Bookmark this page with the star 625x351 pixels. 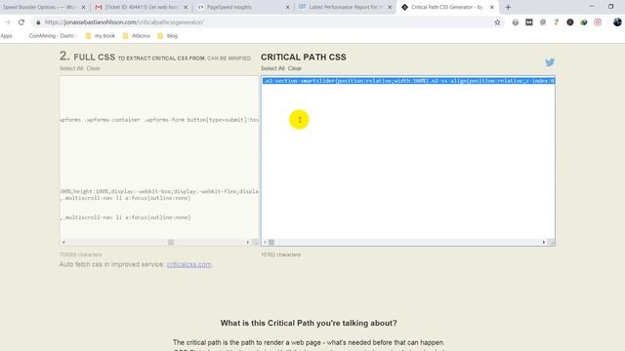tap(497, 22)
